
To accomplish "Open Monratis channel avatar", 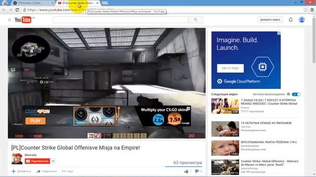I will (x=17, y=159).
